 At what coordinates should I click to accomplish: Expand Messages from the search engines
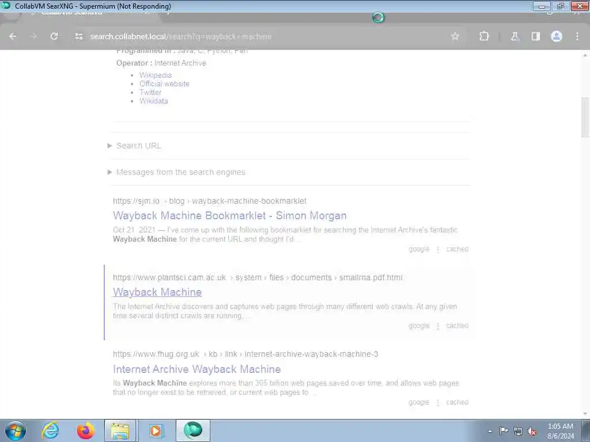tap(180, 173)
